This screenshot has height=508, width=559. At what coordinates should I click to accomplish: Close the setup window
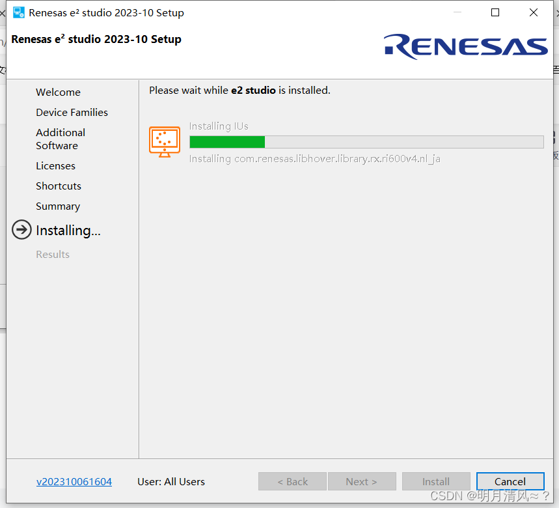pyautogui.click(x=534, y=12)
